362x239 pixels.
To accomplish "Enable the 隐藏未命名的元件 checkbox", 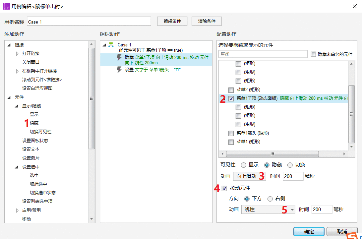I will (x=313, y=54).
